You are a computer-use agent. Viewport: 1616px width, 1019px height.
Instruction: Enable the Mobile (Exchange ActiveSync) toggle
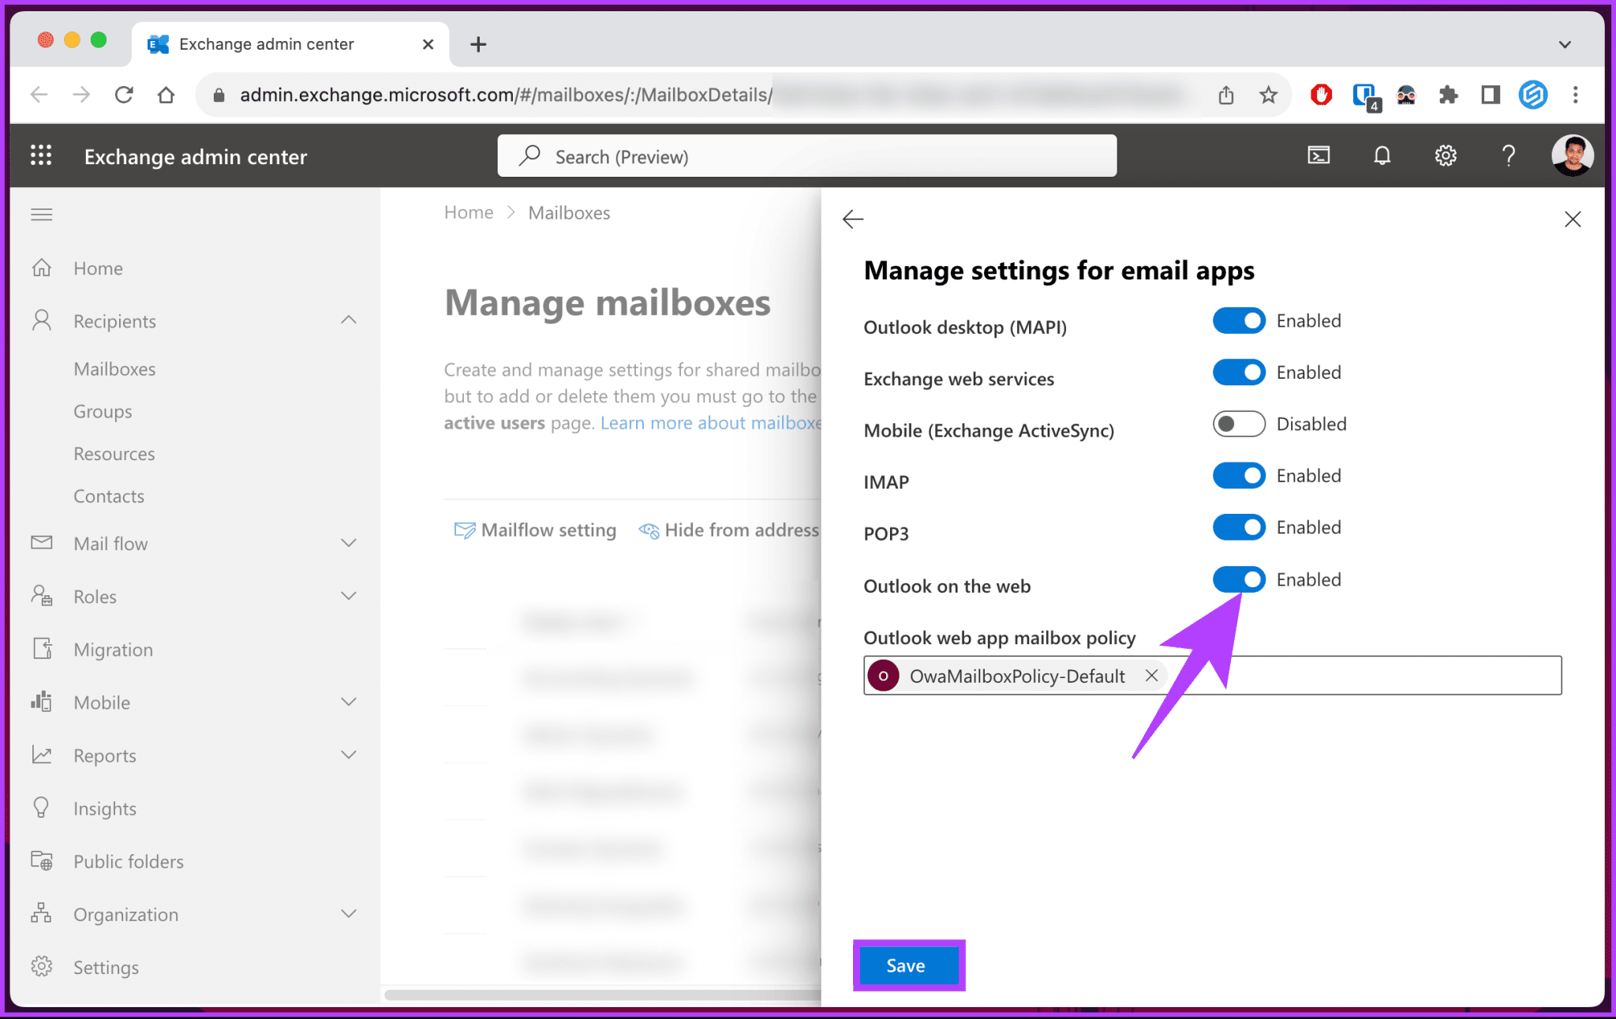[x=1239, y=424]
